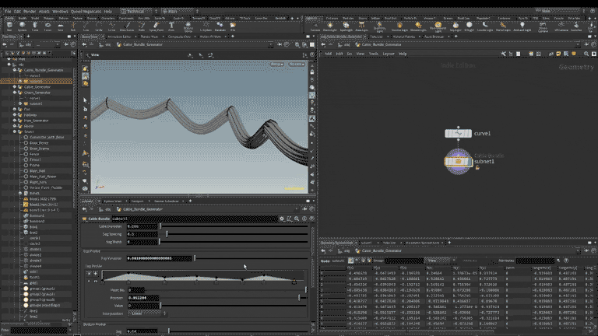Open the Tools menu in network editor
The width and height of the screenshot is (598, 336).
(373, 54)
